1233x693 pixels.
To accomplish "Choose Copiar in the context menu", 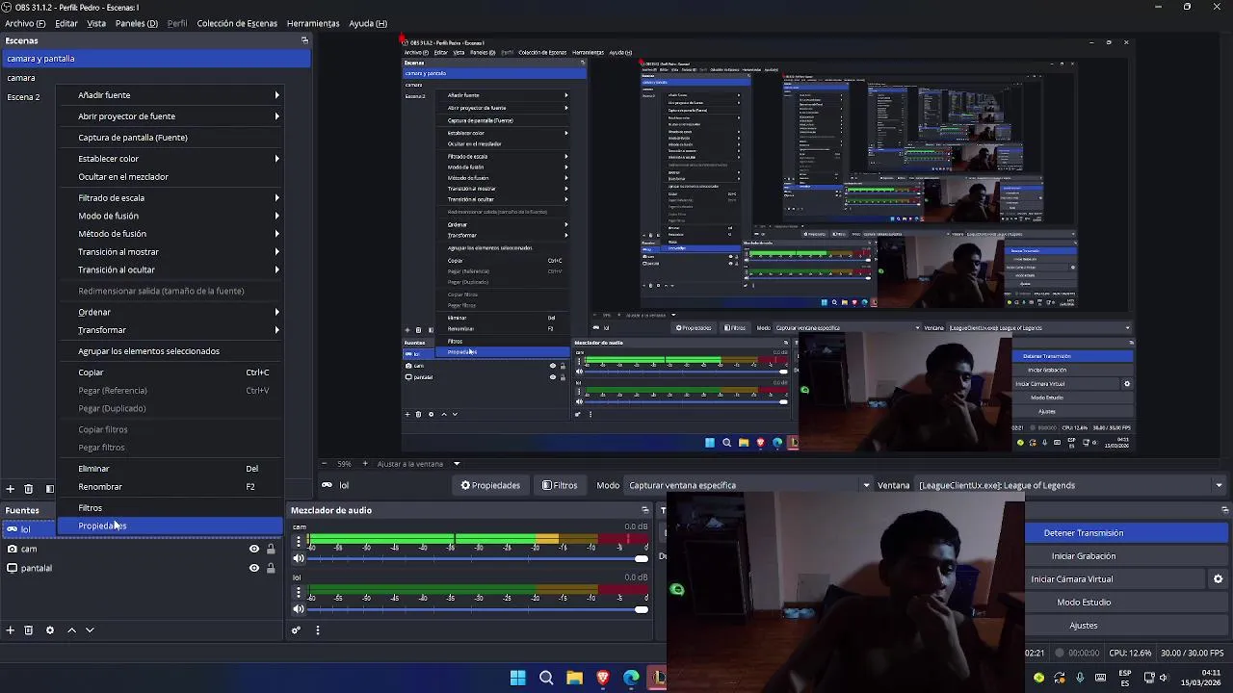I will point(170,372).
